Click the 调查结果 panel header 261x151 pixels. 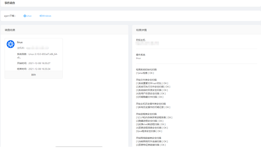10,30
